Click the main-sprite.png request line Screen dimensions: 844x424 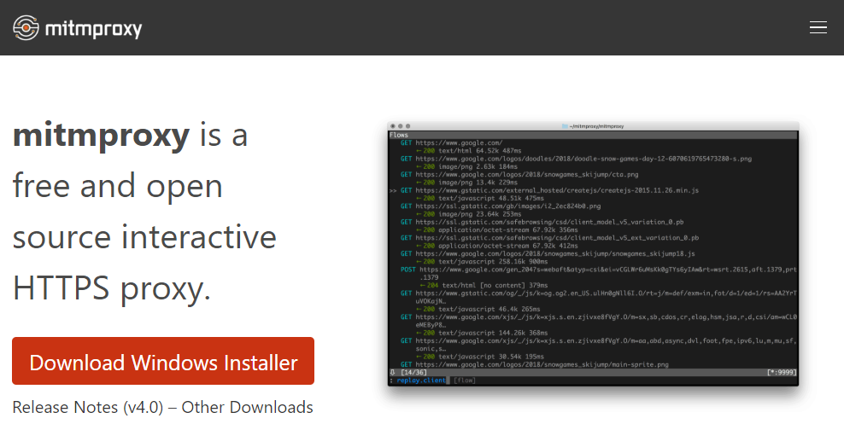[x=534, y=364]
